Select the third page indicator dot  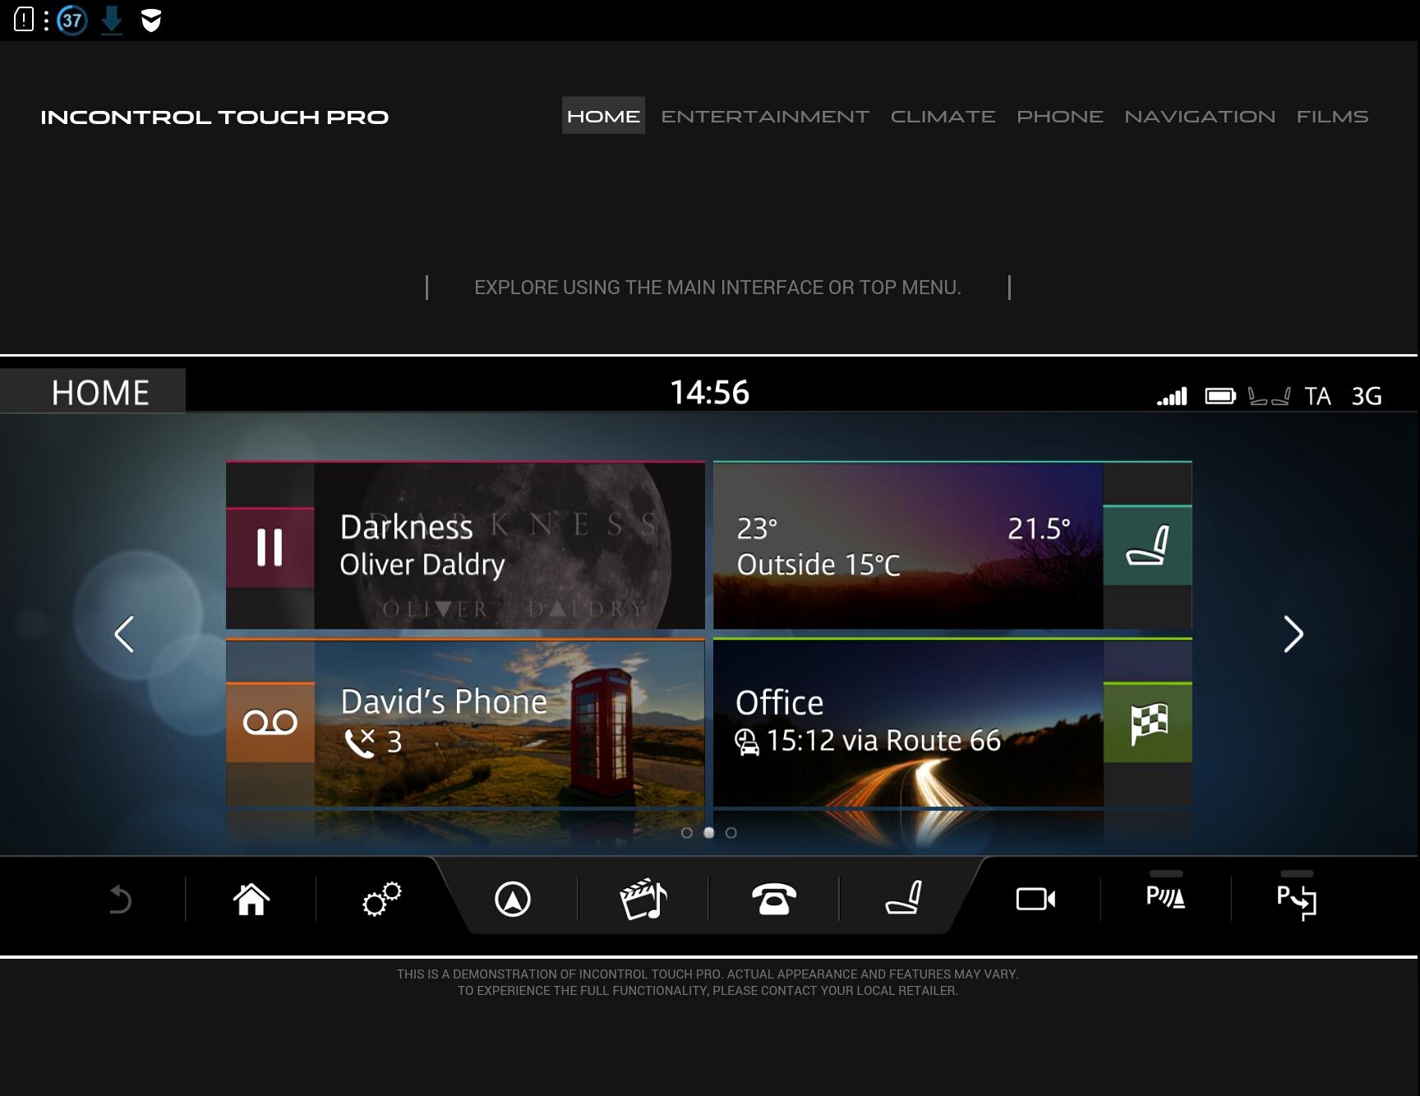[x=731, y=832]
